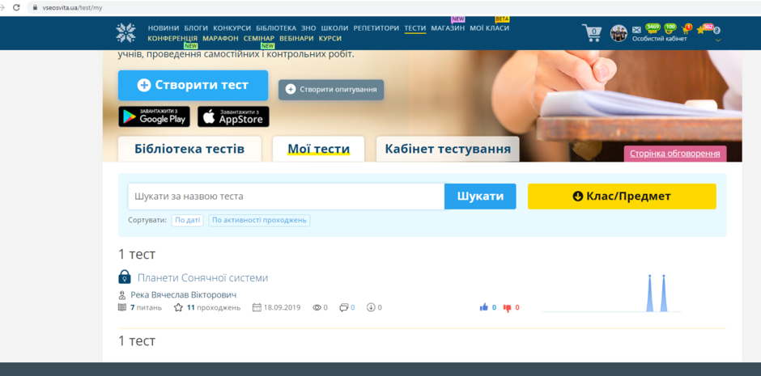Click the lock icon beside Планети Сонячної системи

tap(125, 277)
